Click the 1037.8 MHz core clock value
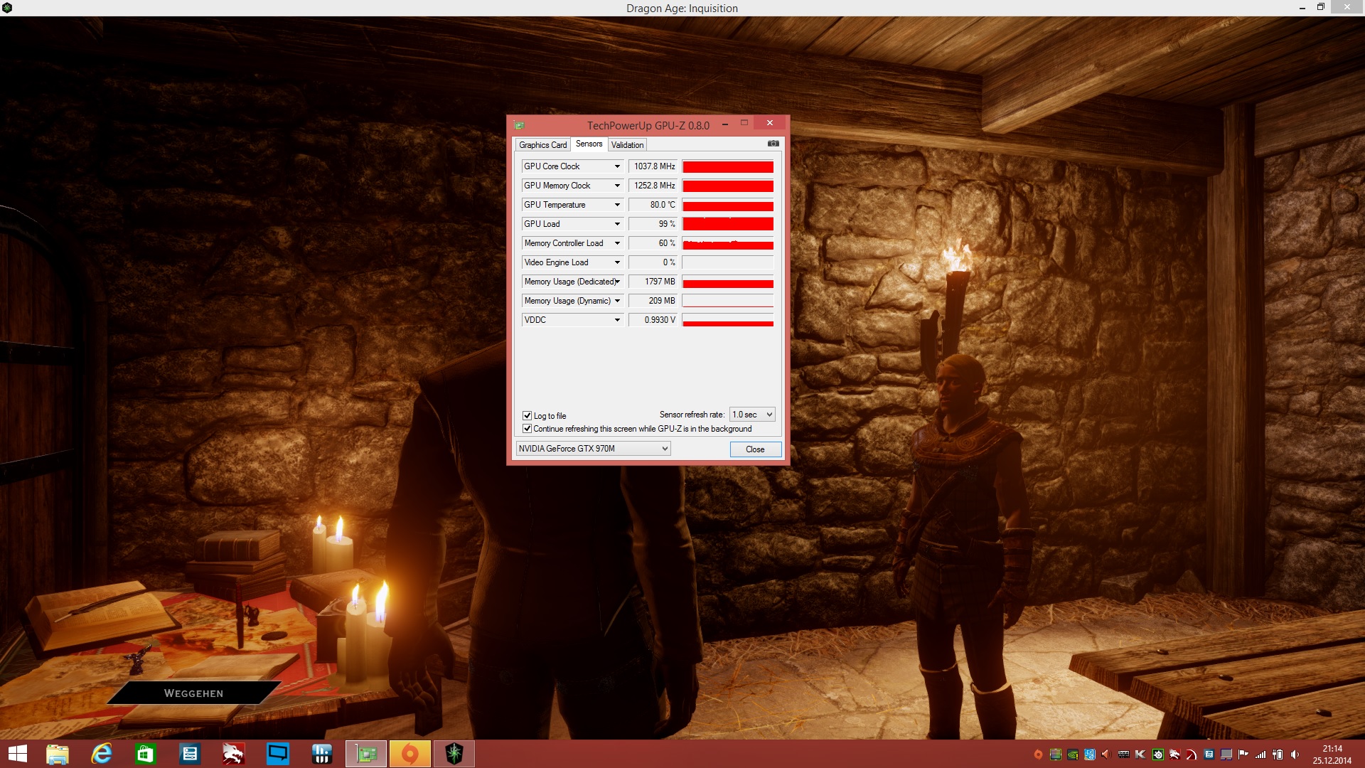This screenshot has height=768, width=1365. coord(653,166)
